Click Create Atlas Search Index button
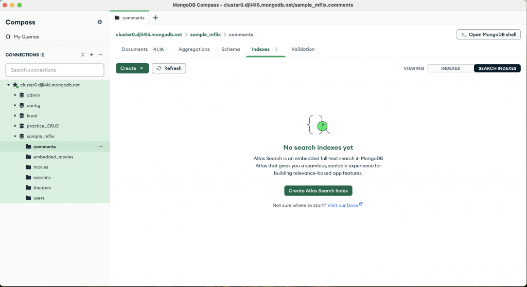527x287 pixels. click(318, 191)
